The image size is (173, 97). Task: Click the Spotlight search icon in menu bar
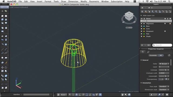169,1
